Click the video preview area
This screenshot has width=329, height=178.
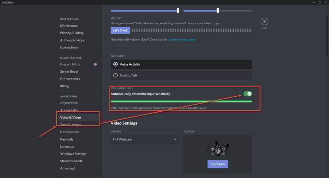click(218, 154)
